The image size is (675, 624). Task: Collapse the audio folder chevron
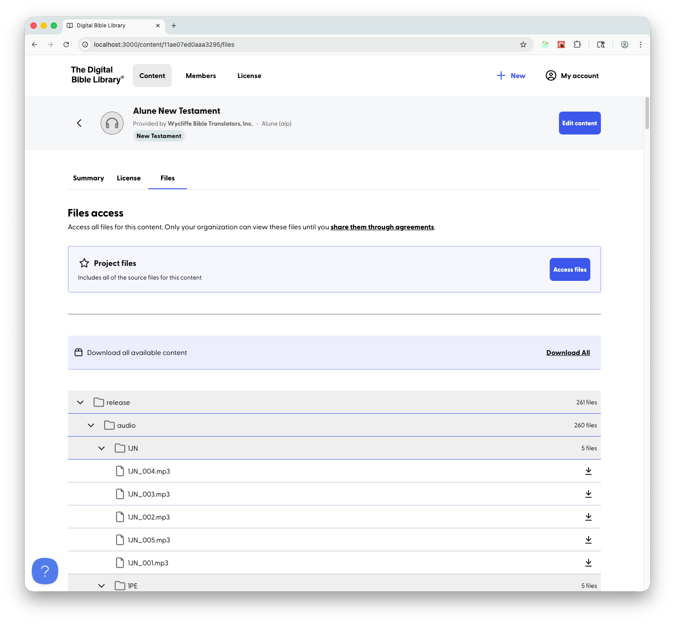point(91,425)
